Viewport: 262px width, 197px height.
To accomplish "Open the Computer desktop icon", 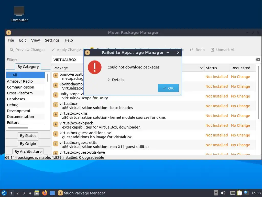I will [x=19, y=14].
